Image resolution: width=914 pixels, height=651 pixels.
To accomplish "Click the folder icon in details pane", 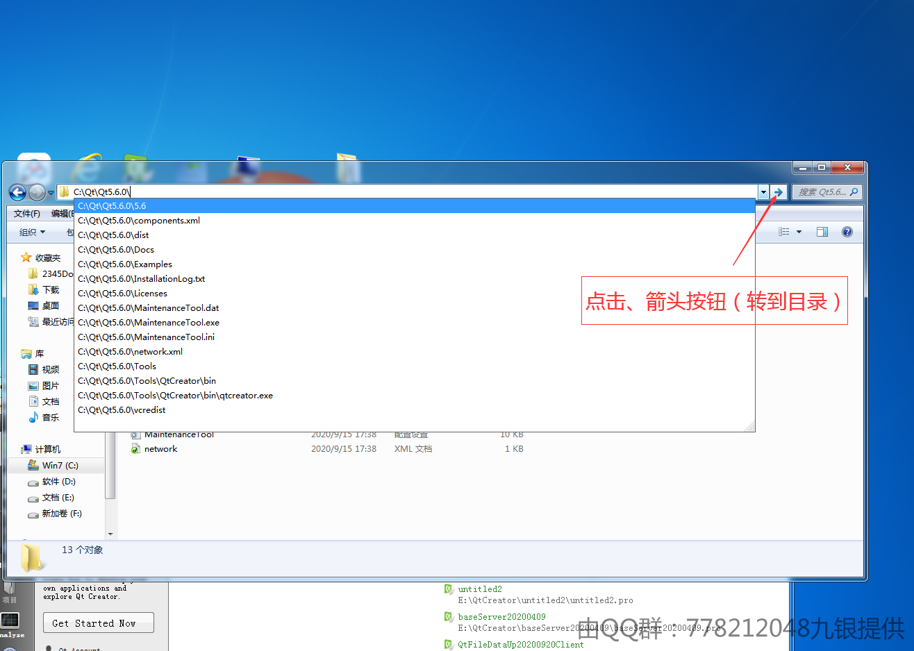I will (31, 558).
